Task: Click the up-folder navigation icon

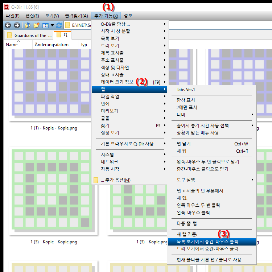Action: pos(28,25)
